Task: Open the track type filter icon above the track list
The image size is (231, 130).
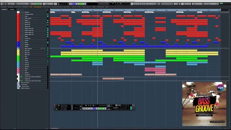Action: 18,10
